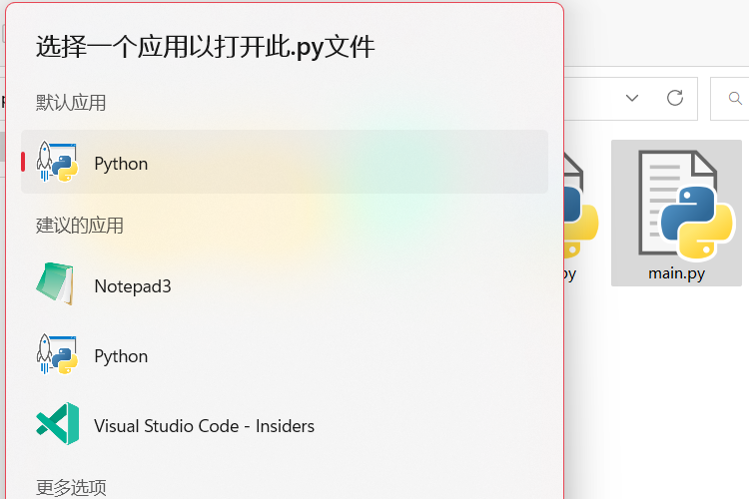Select the default Python app entry
Screen dimensions: 749x499
285,162
